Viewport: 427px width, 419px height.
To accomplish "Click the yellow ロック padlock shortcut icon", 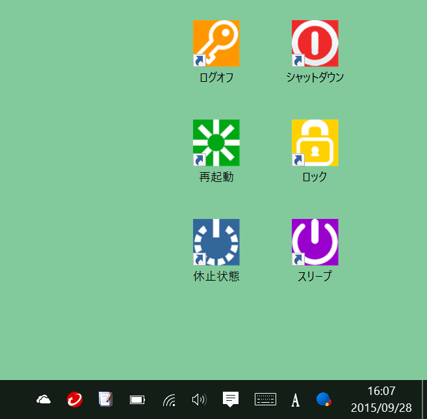I will click(x=315, y=143).
